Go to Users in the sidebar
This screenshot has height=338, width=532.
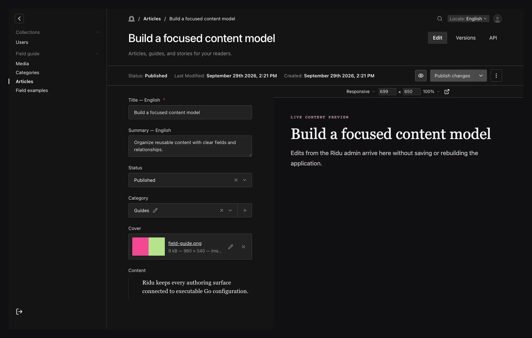tap(22, 42)
